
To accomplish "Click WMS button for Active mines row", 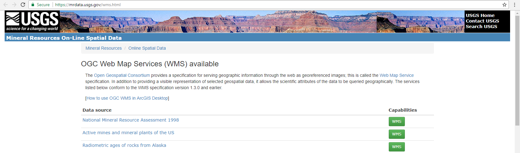I will 396,134.
